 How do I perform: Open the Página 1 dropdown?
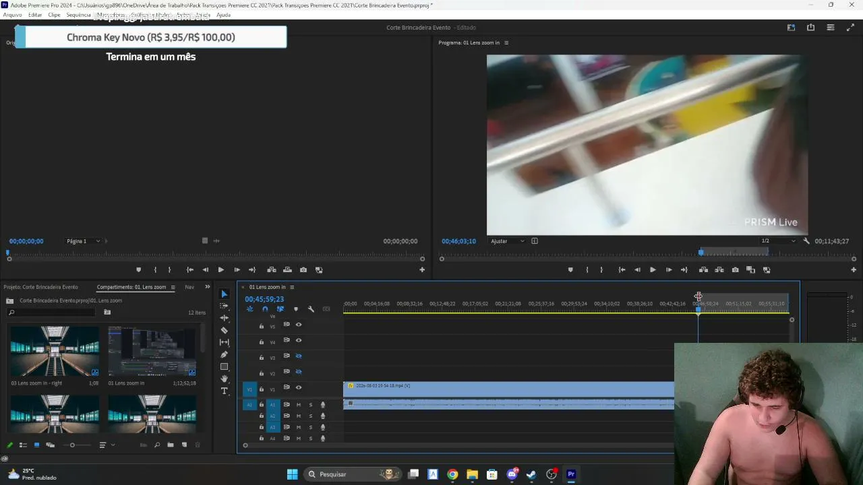(83, 241)
